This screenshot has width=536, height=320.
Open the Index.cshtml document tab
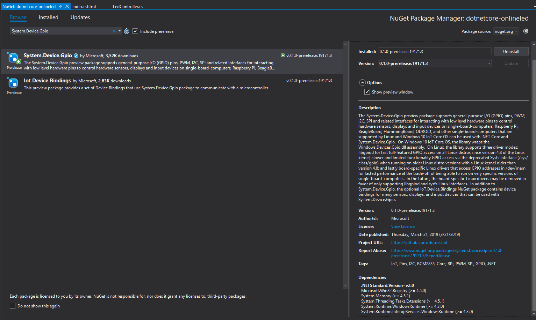click(84, 6)
